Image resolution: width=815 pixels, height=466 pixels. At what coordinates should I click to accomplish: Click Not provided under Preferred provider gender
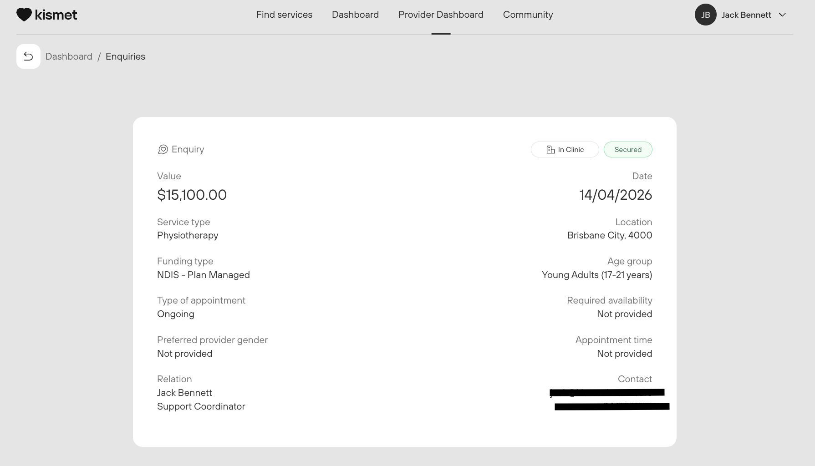tap(184, 354)
